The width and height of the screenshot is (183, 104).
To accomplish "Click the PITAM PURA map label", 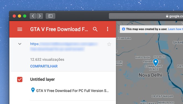I will pos(124,38).
